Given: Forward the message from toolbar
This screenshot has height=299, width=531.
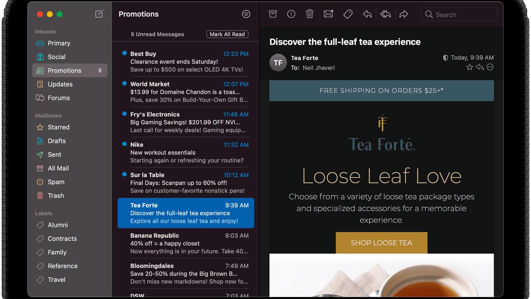Looking at the screenshot, I should pos(404,15).
